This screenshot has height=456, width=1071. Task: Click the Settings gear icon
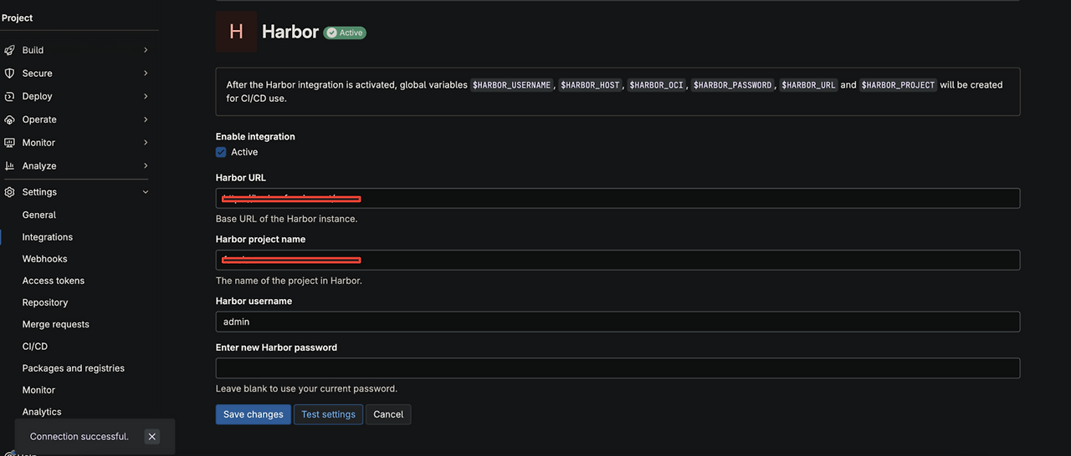10,192
